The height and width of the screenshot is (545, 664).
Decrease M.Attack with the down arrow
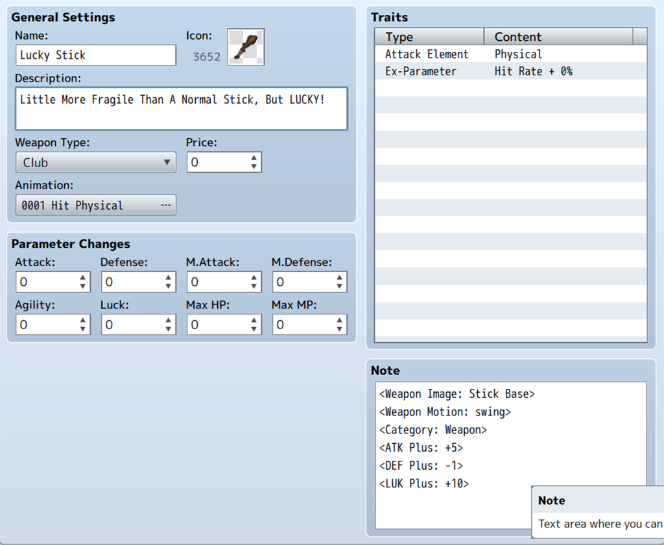(254, 286)
